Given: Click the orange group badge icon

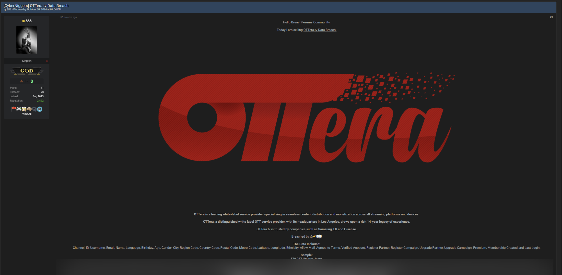Looking at the screenshot, I should pos(22,81).
